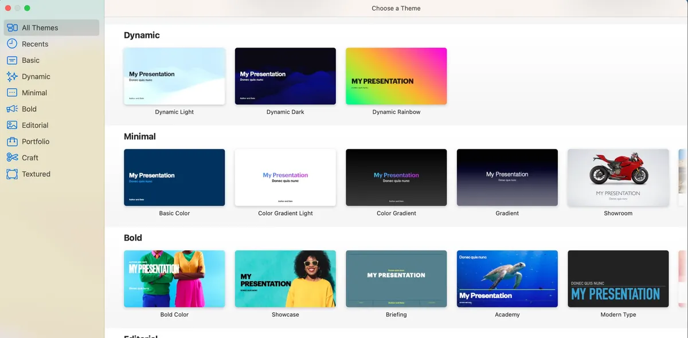Click the green full-screen window button
688x338 pixels.
tap(27, 8)
